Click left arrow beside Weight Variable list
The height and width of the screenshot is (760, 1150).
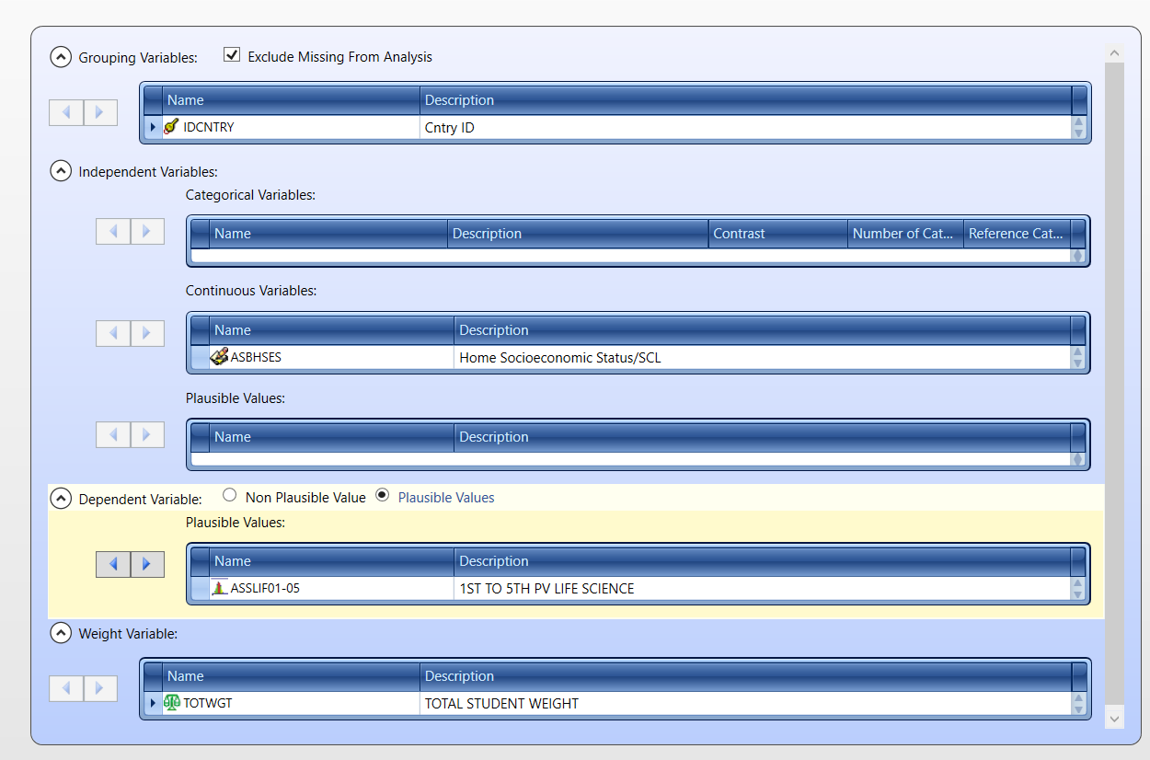tap(66, 688)
